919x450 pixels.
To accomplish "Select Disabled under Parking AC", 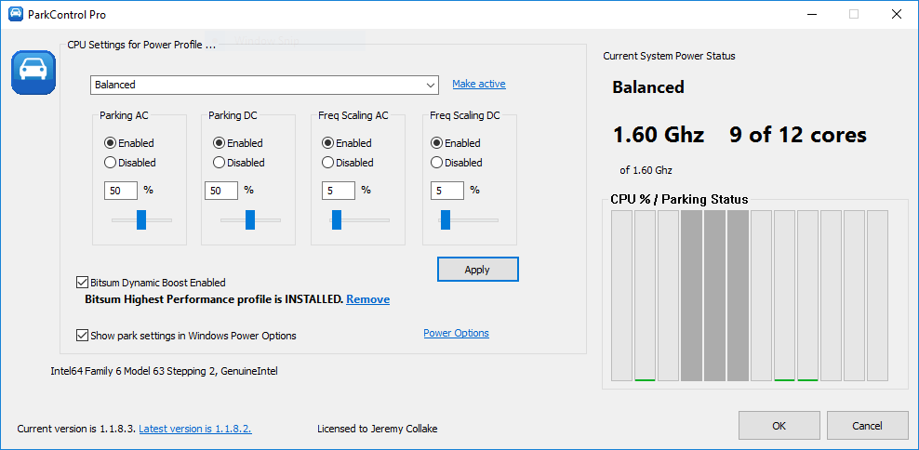I will [130, 163].
